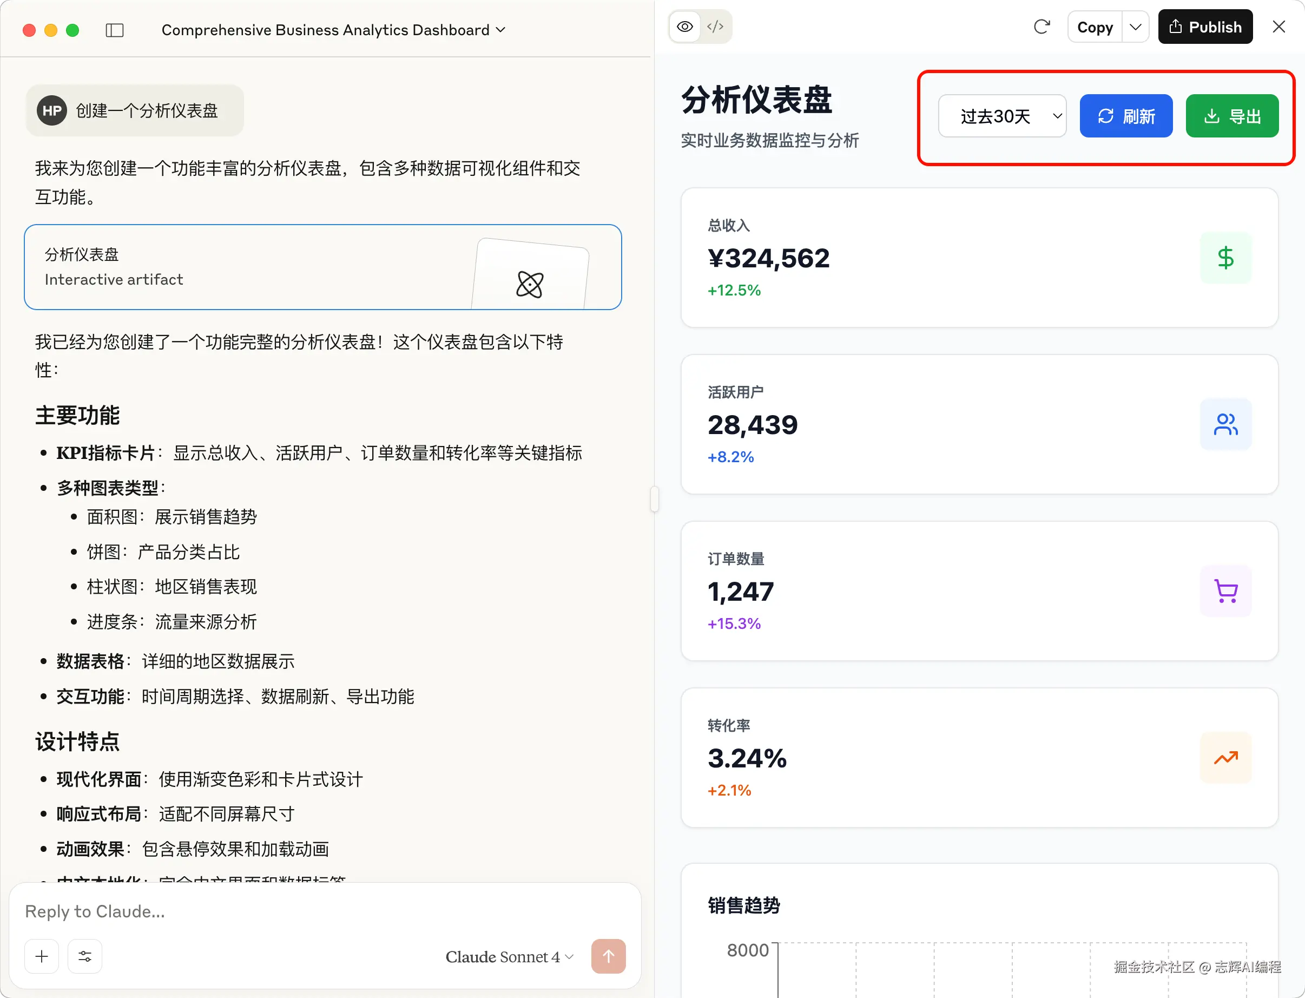Click the dollar sign revenue icon

[1225, 258]
